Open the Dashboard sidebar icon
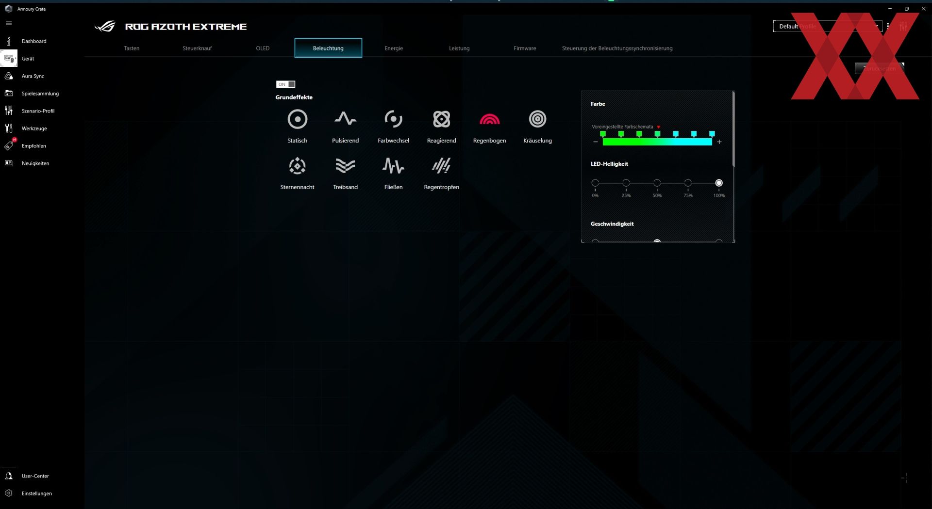This screenshot has height=509, width=932. click(x=9, y=41)
